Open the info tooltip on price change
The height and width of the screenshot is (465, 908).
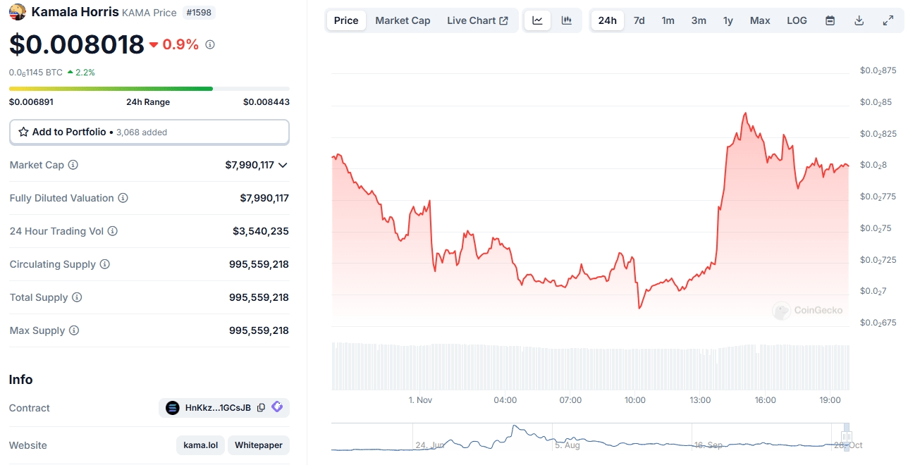209,44
